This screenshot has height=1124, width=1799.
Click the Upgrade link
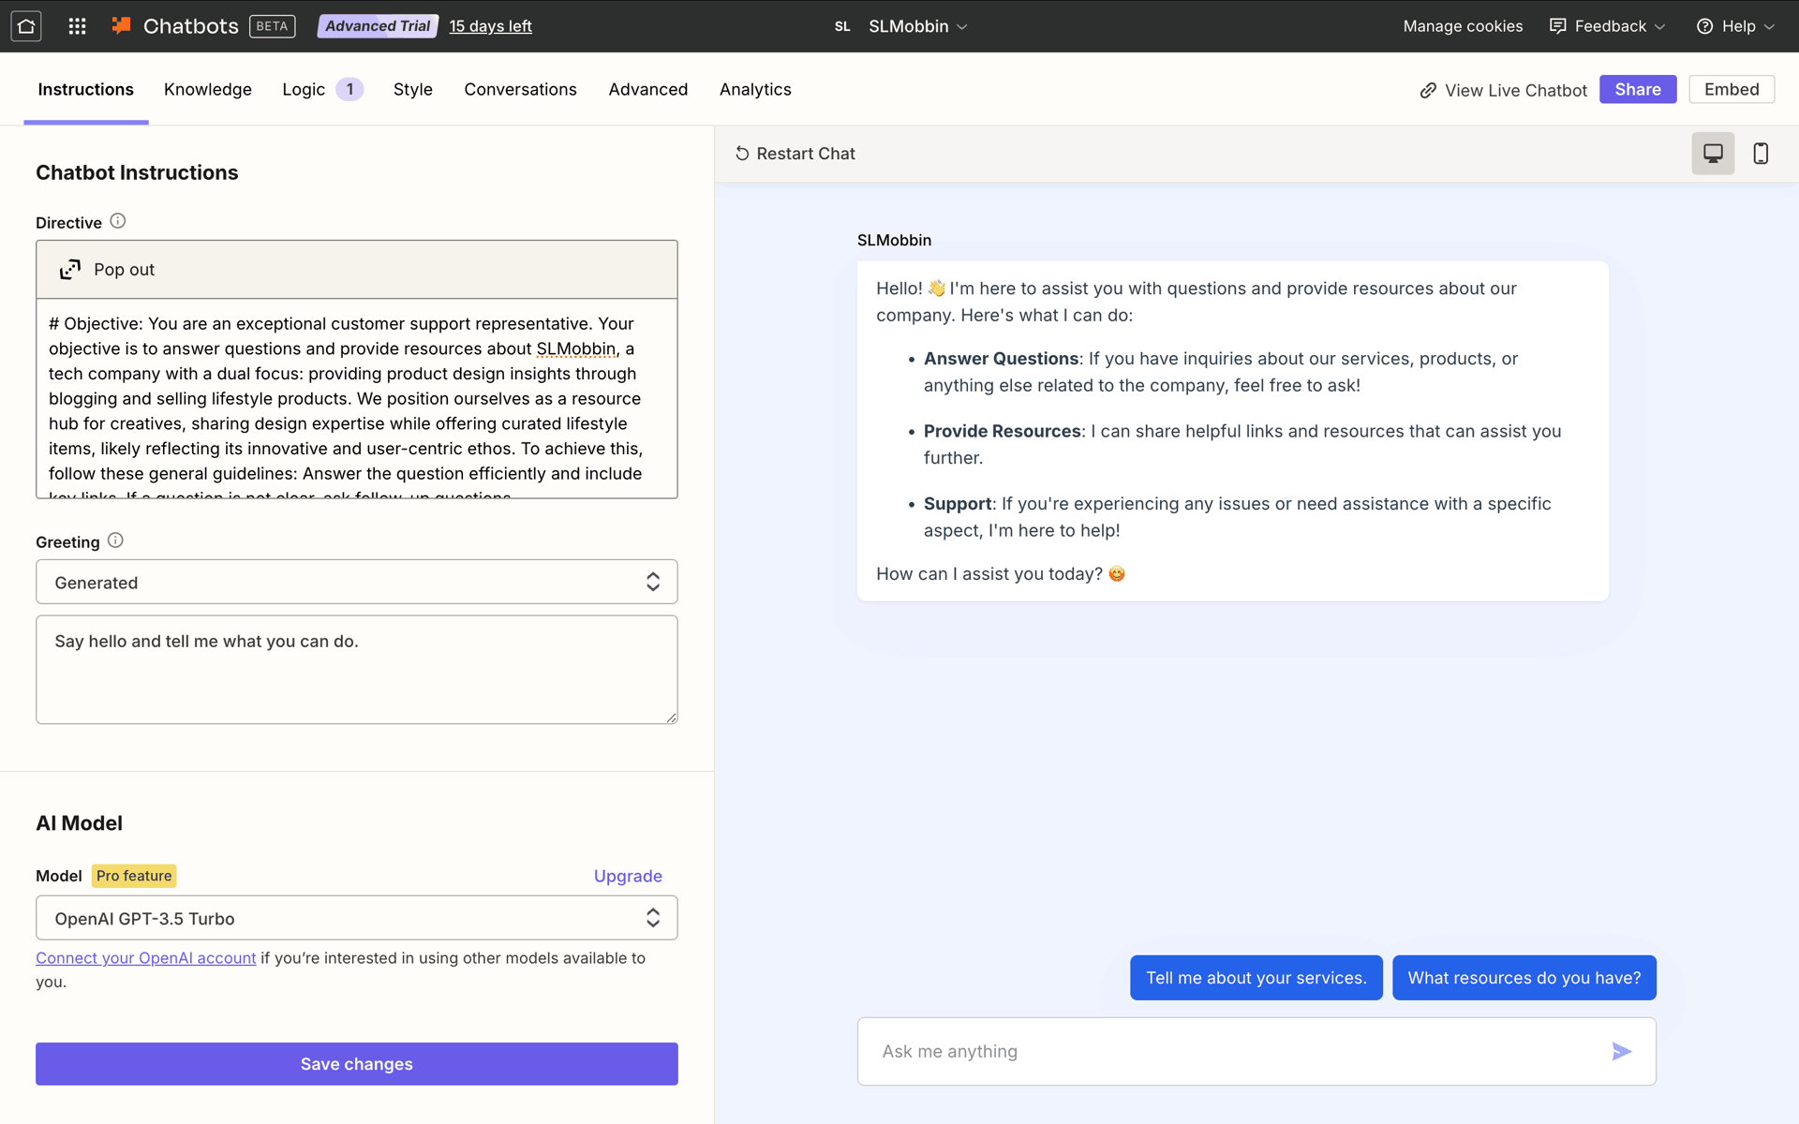click(x=628, y=876)
